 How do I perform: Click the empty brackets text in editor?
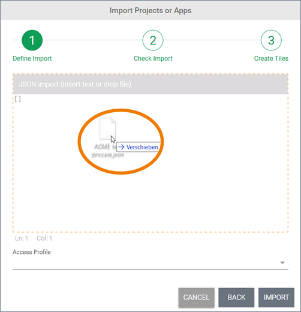pos(17,99)
